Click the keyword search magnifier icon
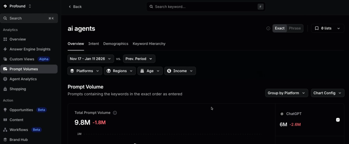This screenshot has height=144, width=349. [x=151, y=7]
